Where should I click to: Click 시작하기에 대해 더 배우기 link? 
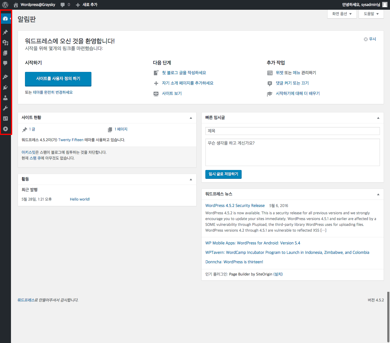click(x=298, y=94)
